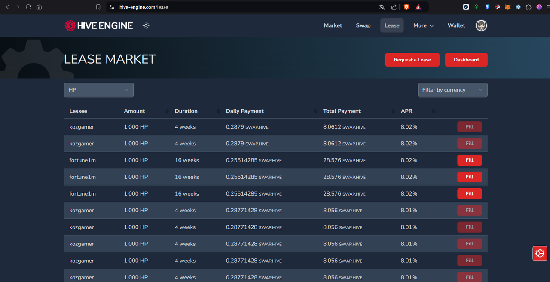The height and width of the screenshot is (282, 550).
Task: Open the browser home page icon
Action: point(39,7)
